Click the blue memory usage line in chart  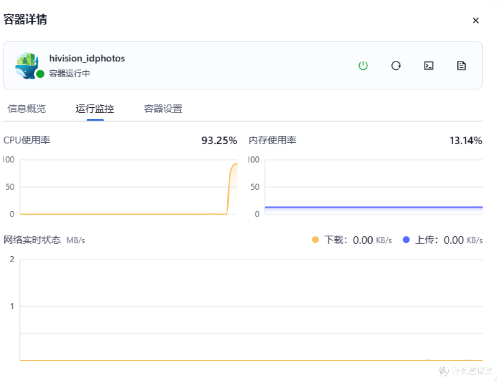pyautogui.click(x=374, y=208)
